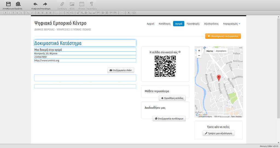
Task: Click the Μάθετε περισσότερα heading
Action: (x=157, y=91)
